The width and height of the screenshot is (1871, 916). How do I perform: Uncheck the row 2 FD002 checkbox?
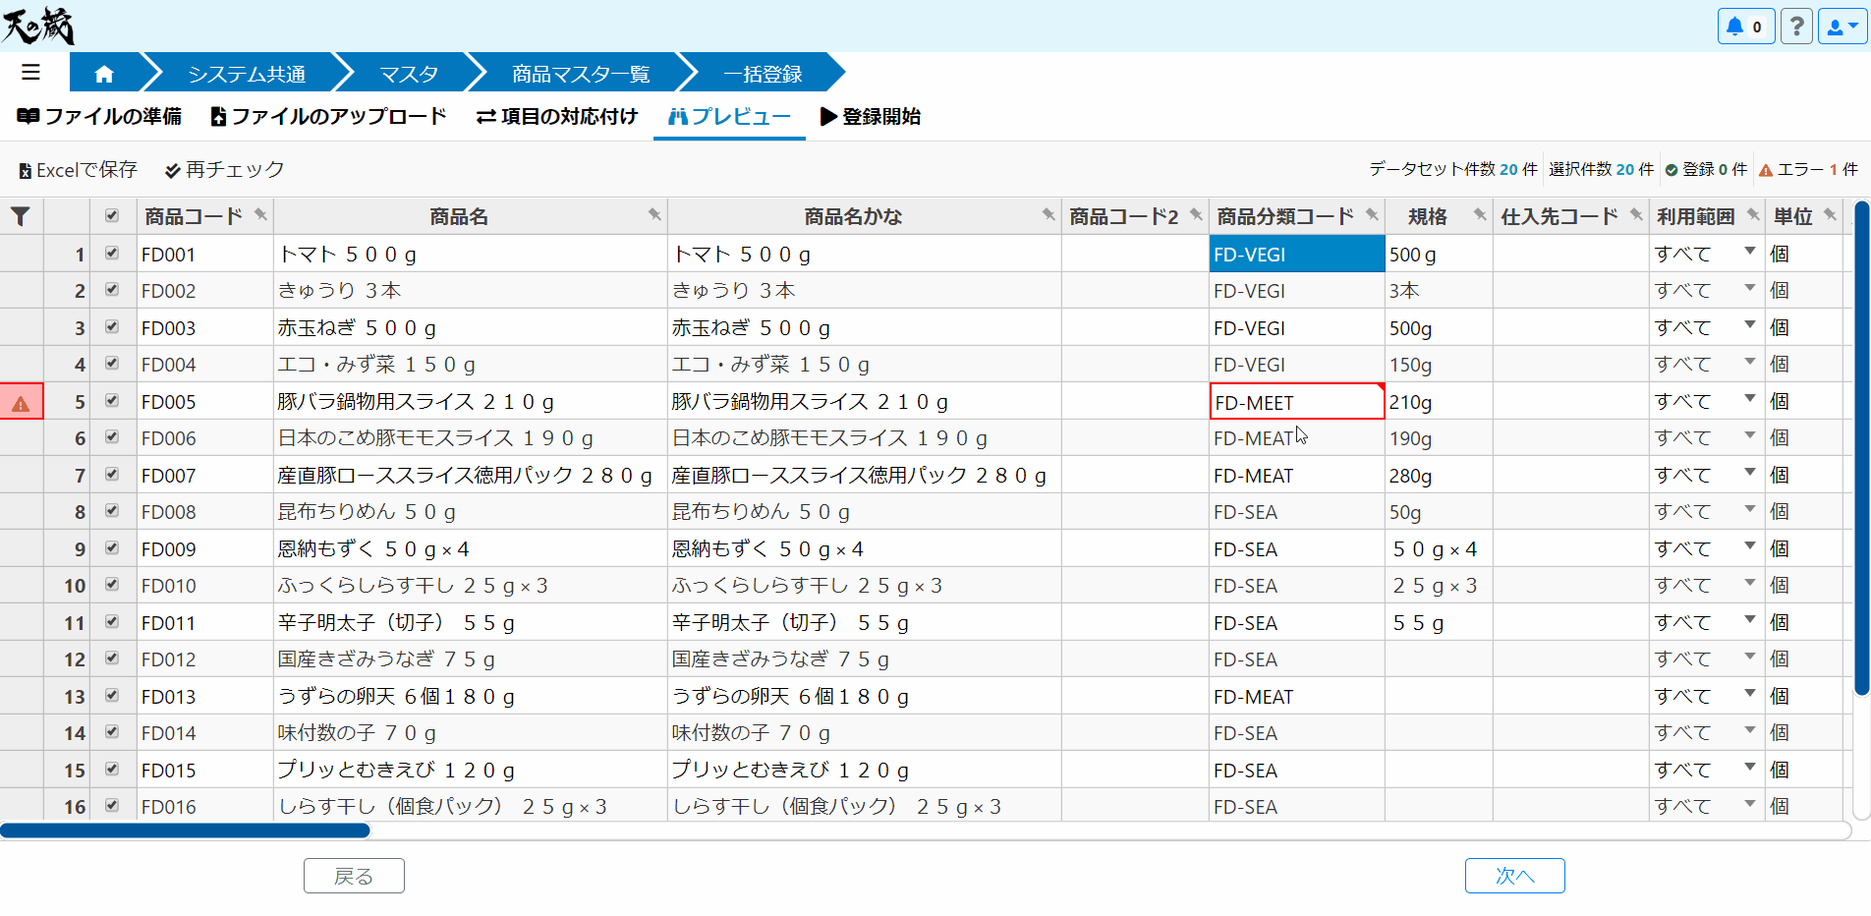(x=112, y=289)
